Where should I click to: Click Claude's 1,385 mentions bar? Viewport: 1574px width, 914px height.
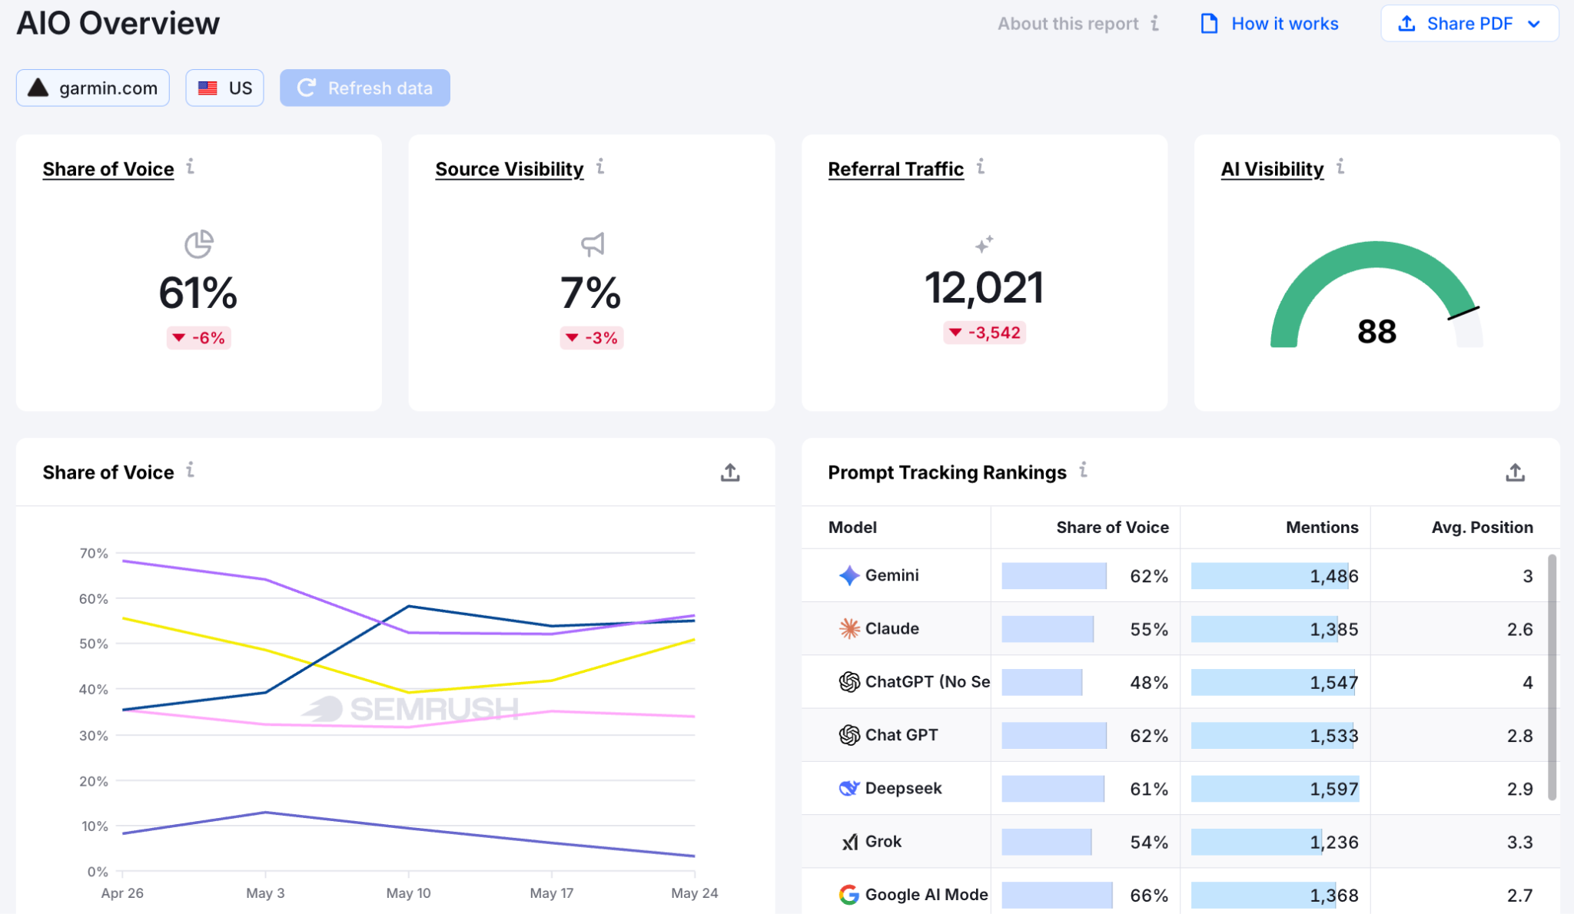pos(1264,629)
